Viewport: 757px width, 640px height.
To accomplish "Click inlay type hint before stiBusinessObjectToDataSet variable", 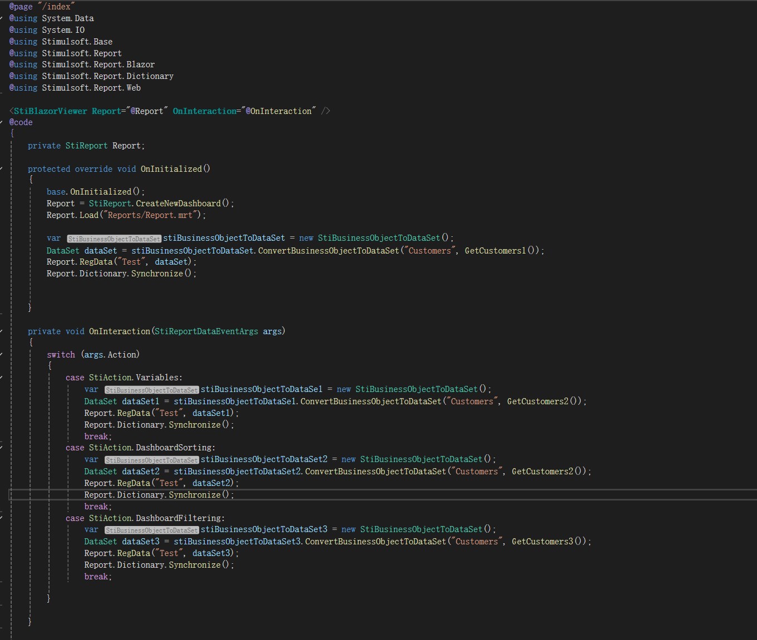I will (114, 239).
